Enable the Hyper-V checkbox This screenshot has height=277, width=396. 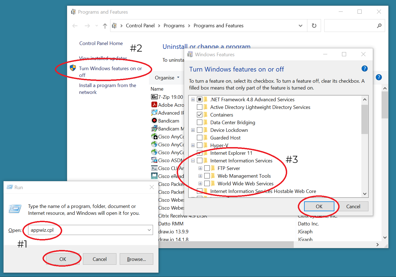pos(200,145)
